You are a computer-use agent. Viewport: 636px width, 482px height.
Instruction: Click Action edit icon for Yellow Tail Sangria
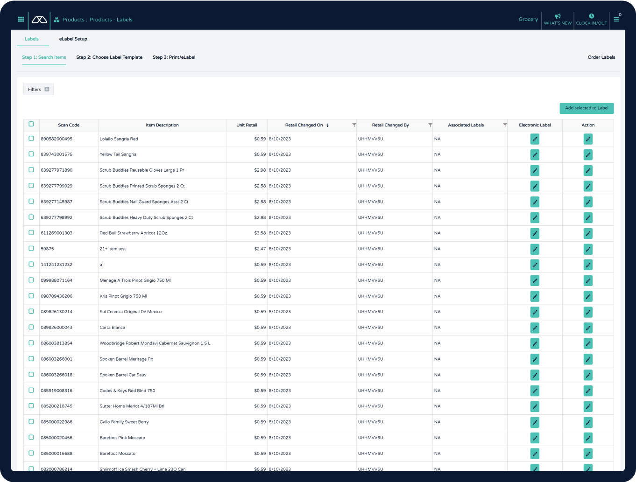588,155
